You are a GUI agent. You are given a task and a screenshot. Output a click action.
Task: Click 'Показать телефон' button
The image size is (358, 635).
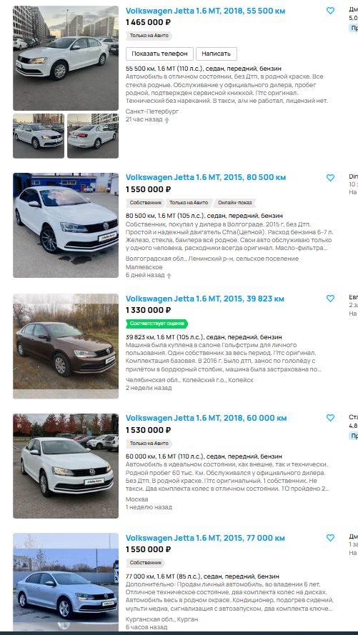159,54
